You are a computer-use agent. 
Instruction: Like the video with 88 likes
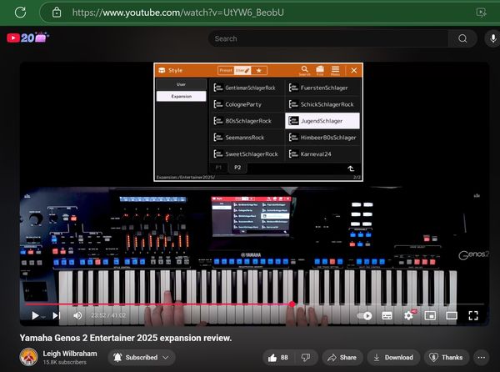(277, 357)
